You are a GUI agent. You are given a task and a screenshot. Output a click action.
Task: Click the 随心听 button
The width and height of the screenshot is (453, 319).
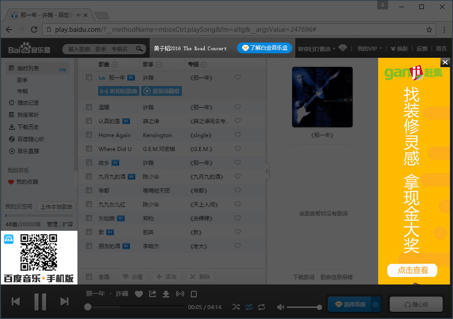click(x=416, y=304)
